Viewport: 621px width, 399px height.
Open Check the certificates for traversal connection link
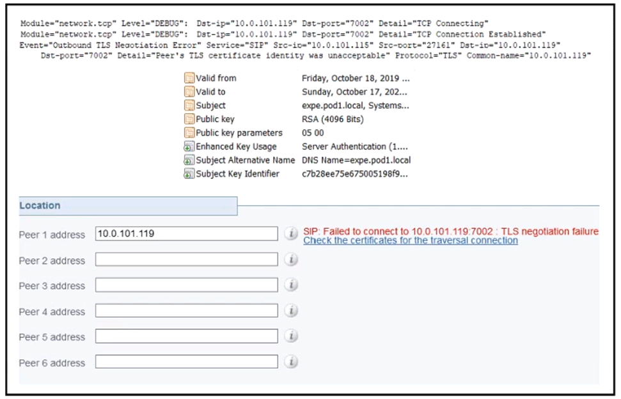click(x=410, y=240)
